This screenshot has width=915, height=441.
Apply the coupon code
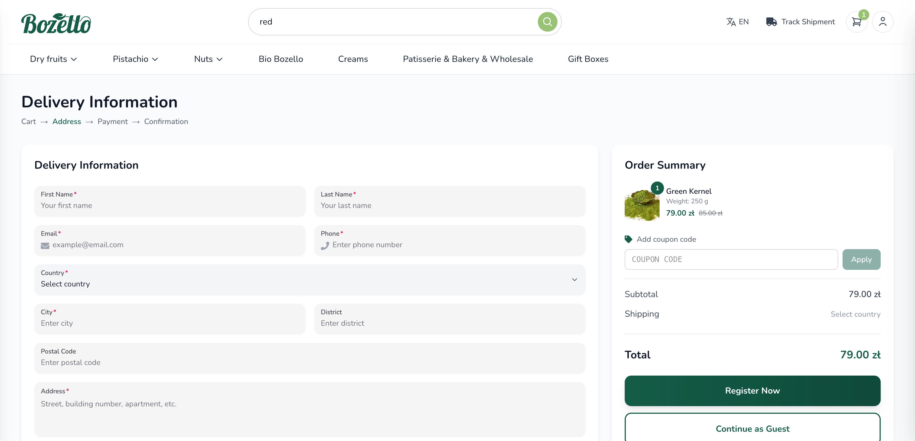coord(861,259)
